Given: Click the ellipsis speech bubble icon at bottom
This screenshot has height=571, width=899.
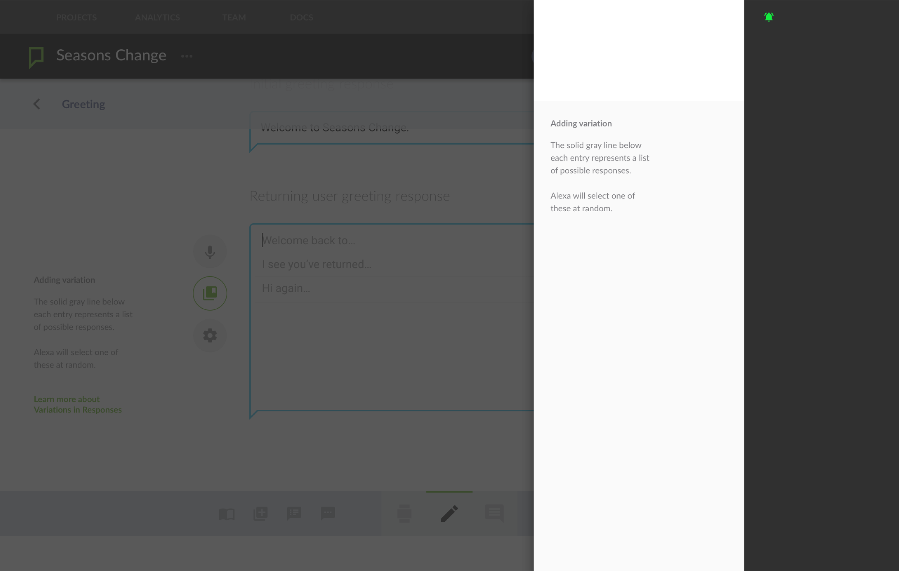Looking at the screenshot, I should [328, 513].
